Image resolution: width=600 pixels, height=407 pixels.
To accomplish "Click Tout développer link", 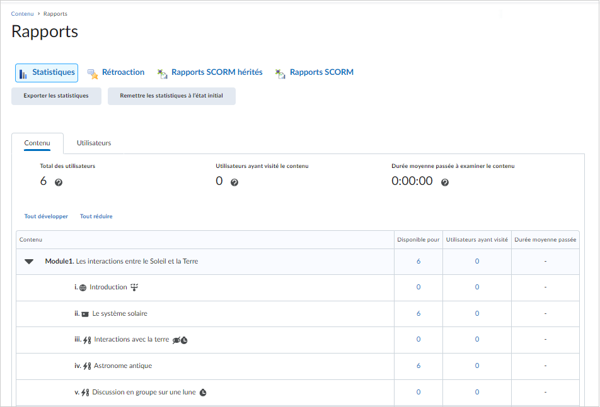I will pos(46,216).
